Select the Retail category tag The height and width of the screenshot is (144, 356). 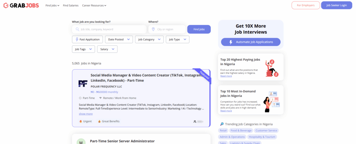click(223, 130)
